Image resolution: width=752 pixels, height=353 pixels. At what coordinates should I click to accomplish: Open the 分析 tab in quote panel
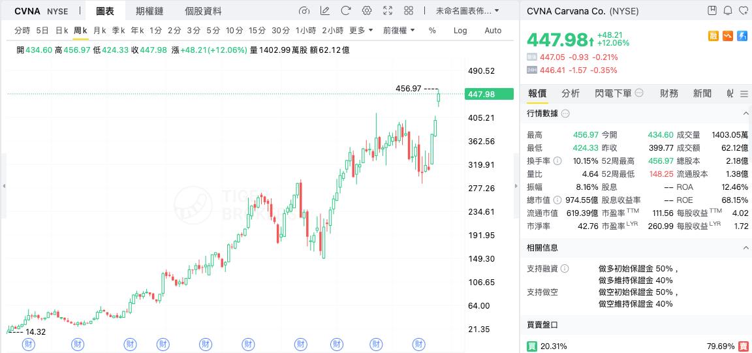(571, 93)
